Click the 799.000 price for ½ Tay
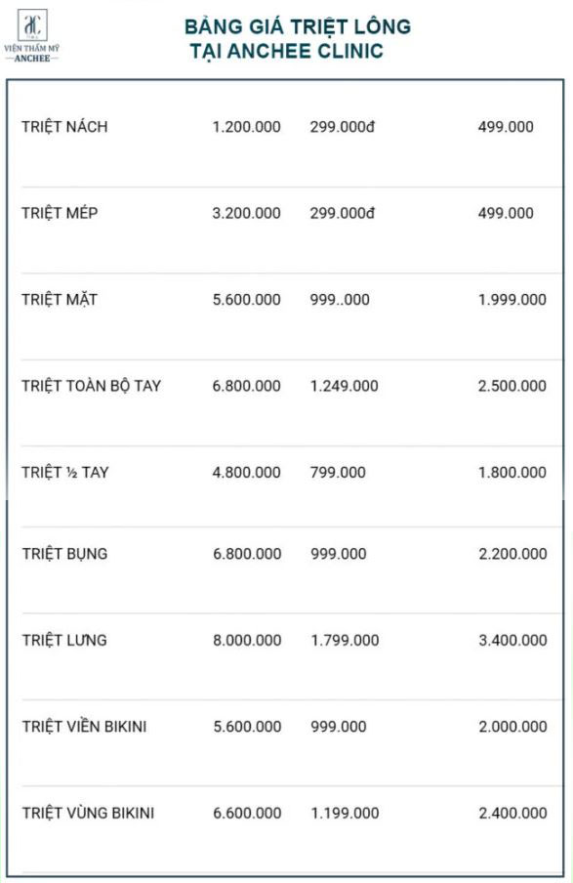Screen dimensions: 573x883 [x=338, y=472]
